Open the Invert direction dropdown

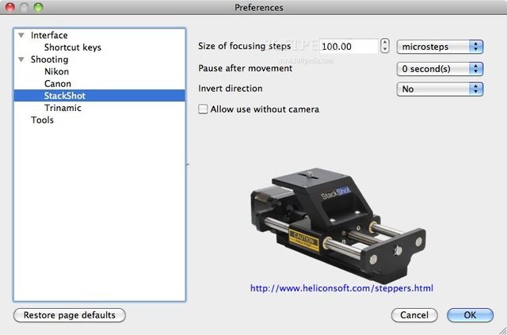pyautogui.click(x=440, y=89)
